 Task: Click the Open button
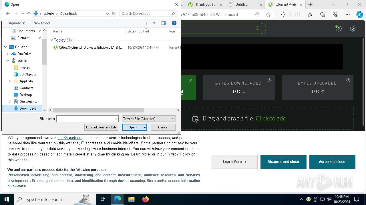pos(132,127)
